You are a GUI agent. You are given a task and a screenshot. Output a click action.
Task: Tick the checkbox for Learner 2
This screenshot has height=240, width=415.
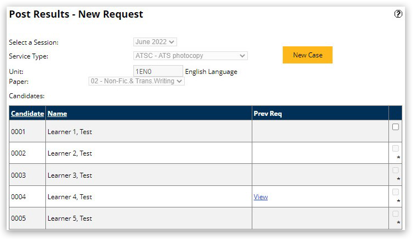(x=396, y=148)
